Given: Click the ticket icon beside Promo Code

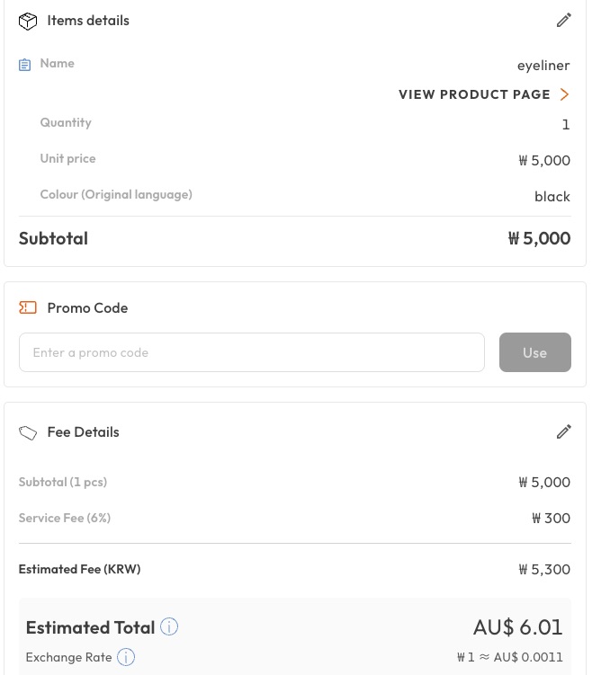Looking at the screenshot, I should [x=28, y=307].
